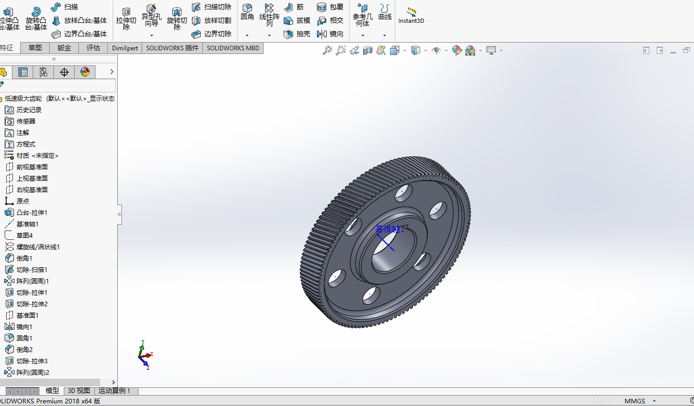Select the 扫描 (Sweep) boss tool
Screen dimensions: 694x406
[x=65, y=7]
